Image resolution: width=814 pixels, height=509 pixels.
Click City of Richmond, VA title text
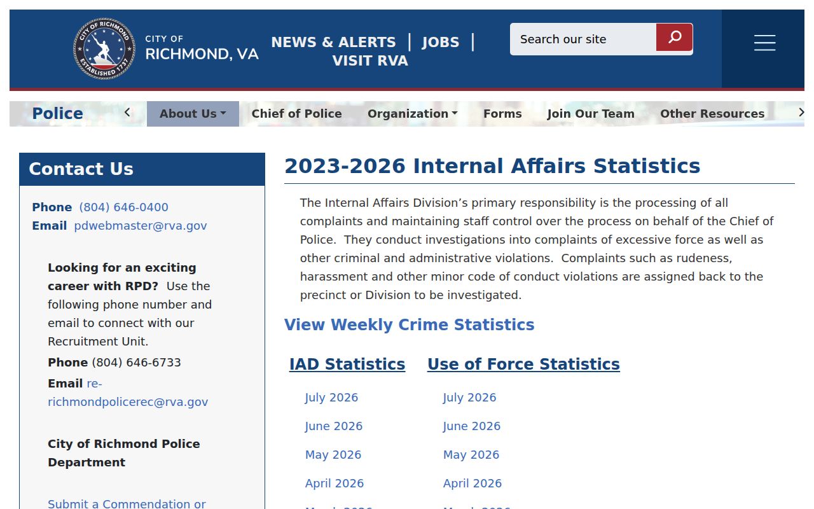click(202, 48)
